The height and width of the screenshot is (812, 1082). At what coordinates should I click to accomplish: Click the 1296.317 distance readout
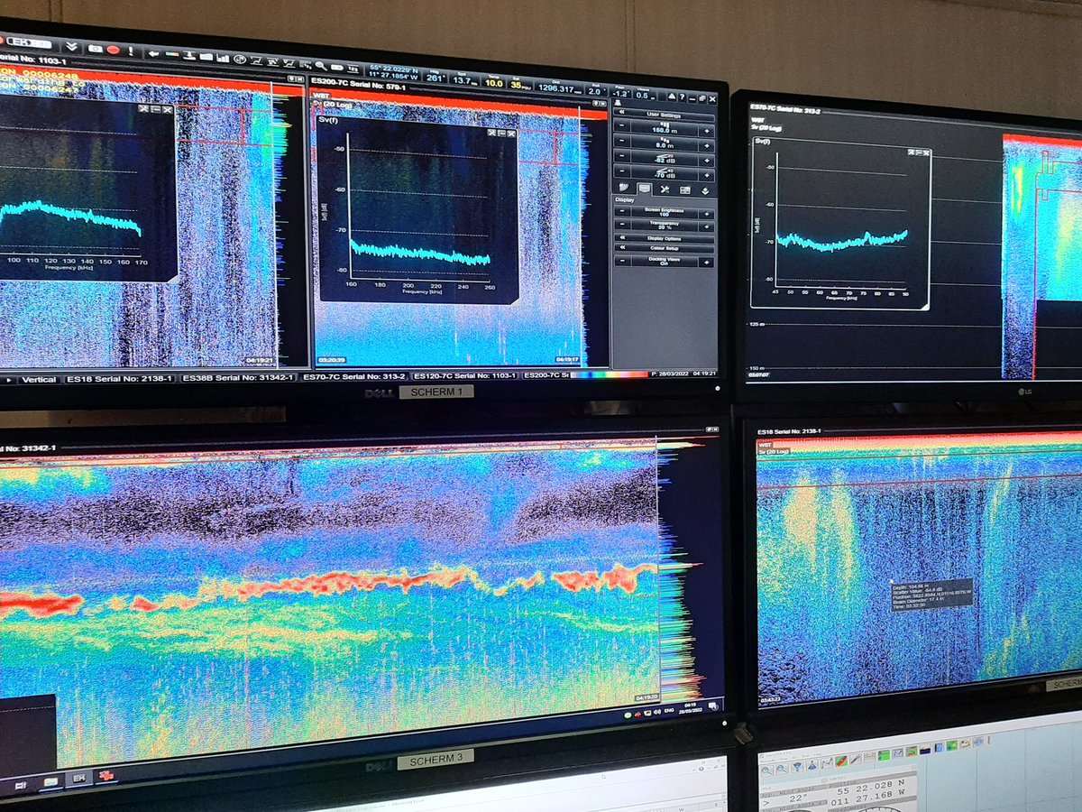[x=560, y=88]
